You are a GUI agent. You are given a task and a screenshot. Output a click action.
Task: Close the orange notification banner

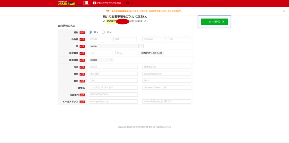point(284,11)
